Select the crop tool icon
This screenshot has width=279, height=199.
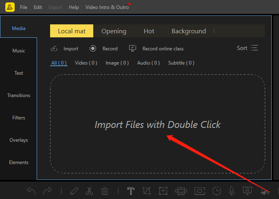[x=147, y=191]
